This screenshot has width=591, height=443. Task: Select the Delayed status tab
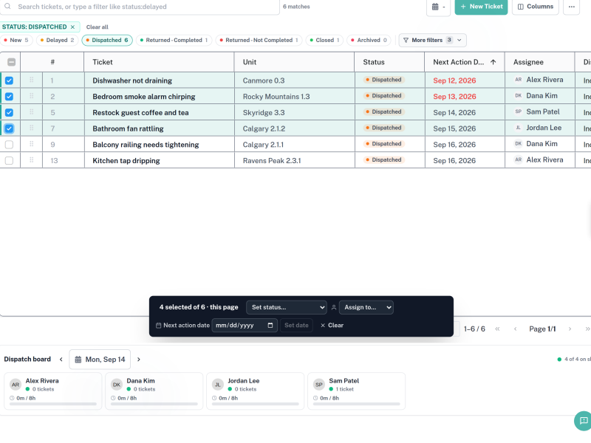58,41
